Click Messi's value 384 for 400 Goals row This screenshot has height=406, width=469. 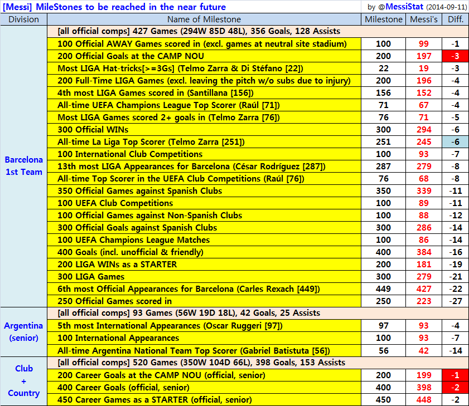coord(424,252)
